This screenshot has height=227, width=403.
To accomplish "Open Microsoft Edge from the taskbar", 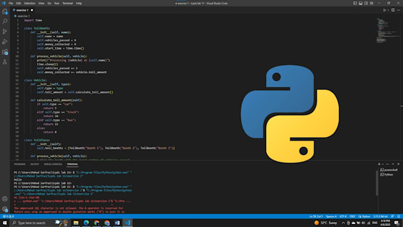I will click(x=87, y=223).
